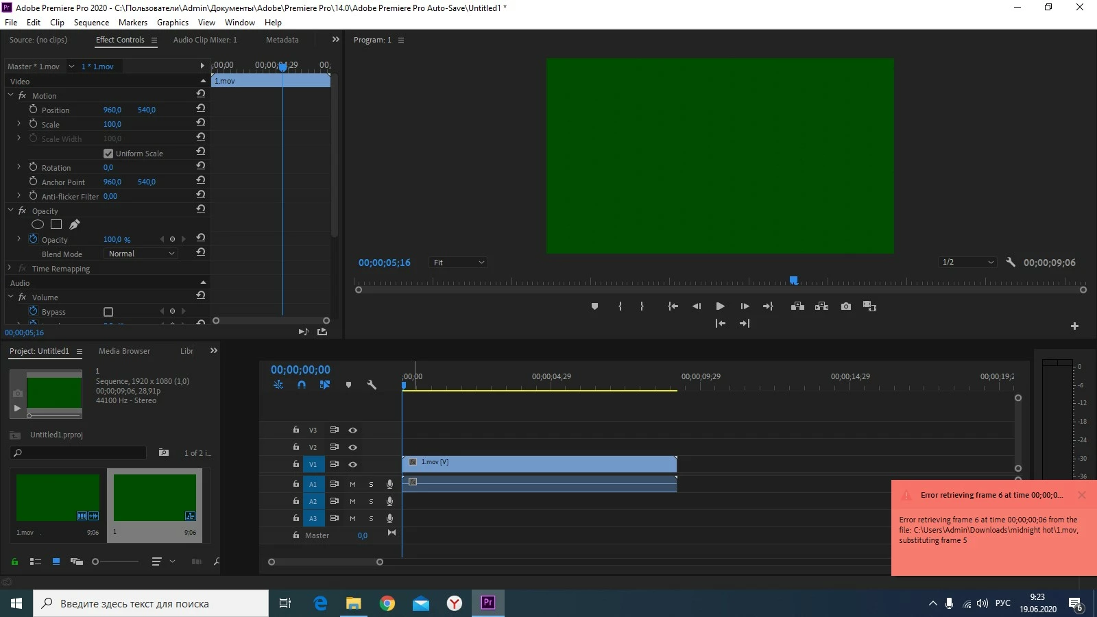Toggle Snap in the timeline
Image resolution: width=1097 pixels, height=617 pixels.
pos(302,385)
